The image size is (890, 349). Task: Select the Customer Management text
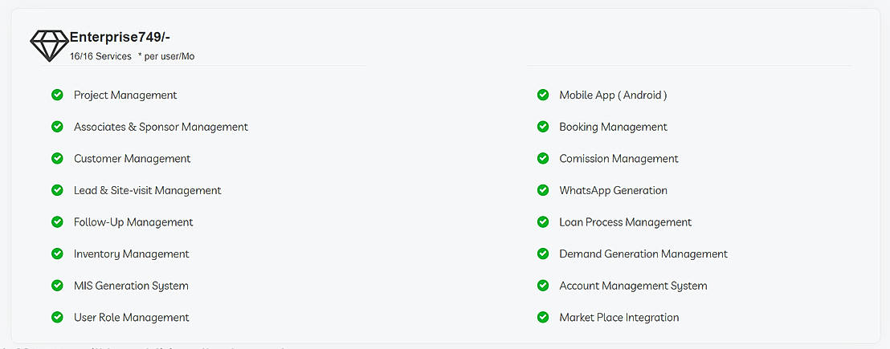133,159
